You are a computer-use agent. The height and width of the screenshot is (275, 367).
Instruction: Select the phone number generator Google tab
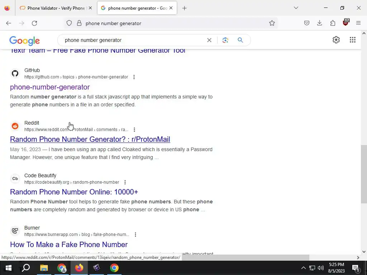coord(135,8)
